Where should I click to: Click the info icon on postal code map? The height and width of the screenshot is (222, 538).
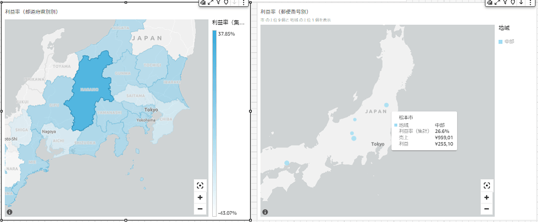(x=265, y=212)
